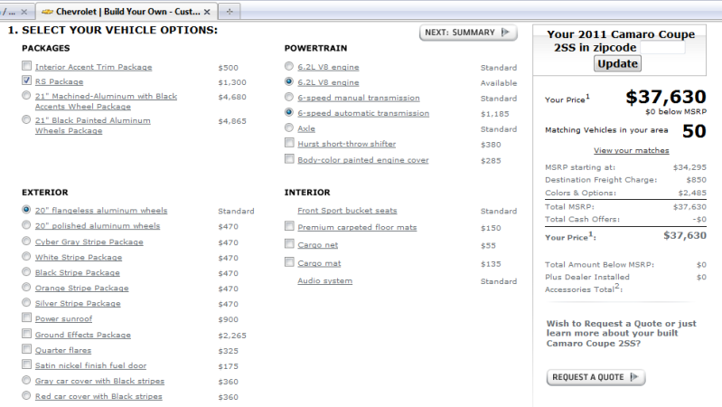Screen dimensions: 722x407
Task: Uncheck the RS Package checkbox
Action: coord(27,80)
